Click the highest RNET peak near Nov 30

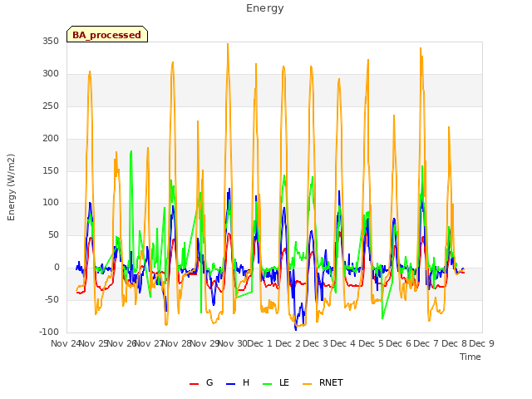click(228, 44)
